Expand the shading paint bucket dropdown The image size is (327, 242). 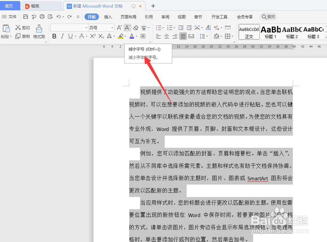222,36
